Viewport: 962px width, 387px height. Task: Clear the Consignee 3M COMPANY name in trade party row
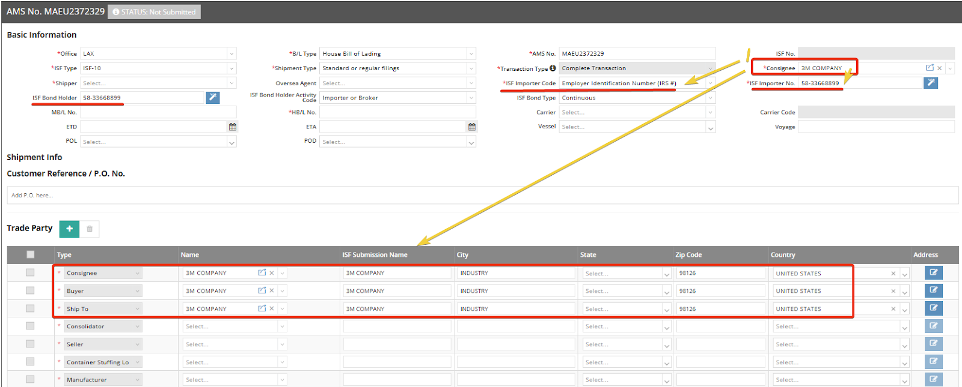(x=272, y=273)
